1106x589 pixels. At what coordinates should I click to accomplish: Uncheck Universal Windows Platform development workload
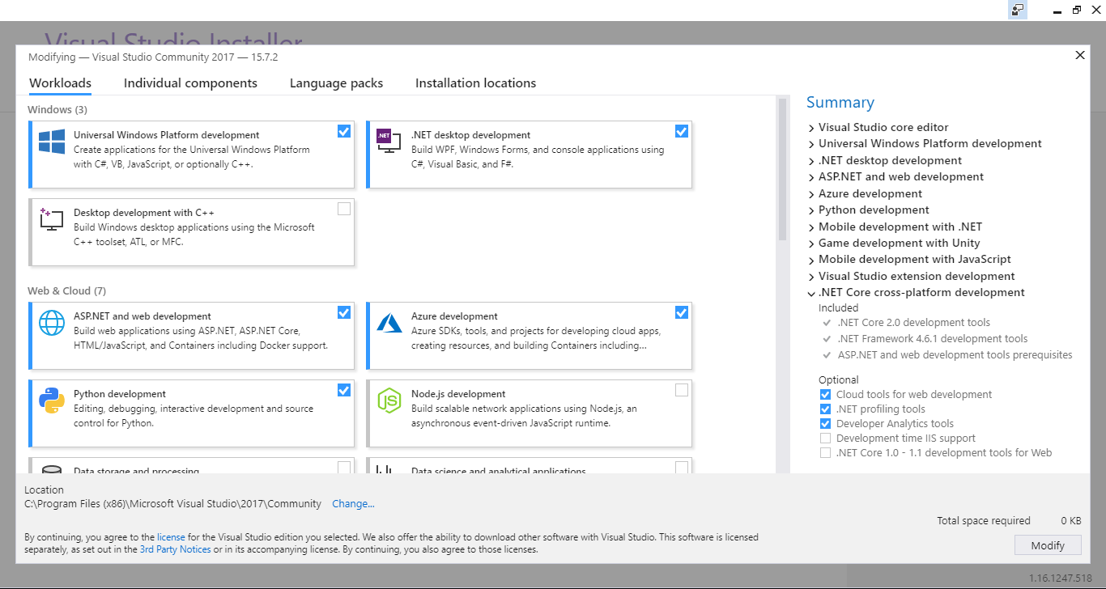click(344, 131)
